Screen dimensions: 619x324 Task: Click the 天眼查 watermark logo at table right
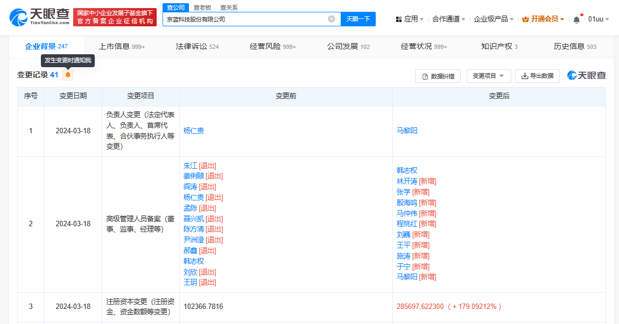pos(586,76)
